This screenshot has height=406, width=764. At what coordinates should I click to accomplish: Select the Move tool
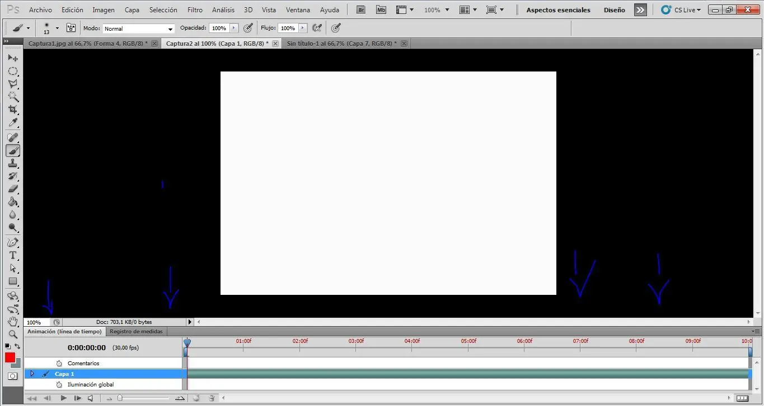coord(12,58)
